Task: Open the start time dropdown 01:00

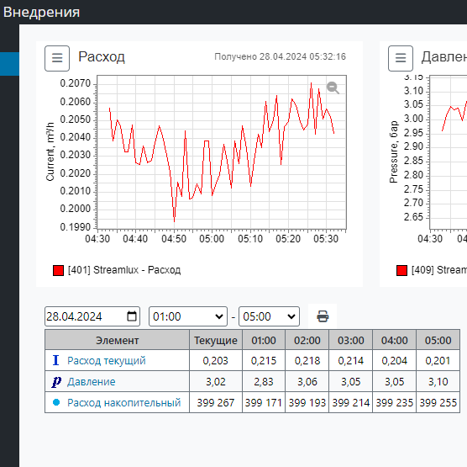Action: coord(188,316)
